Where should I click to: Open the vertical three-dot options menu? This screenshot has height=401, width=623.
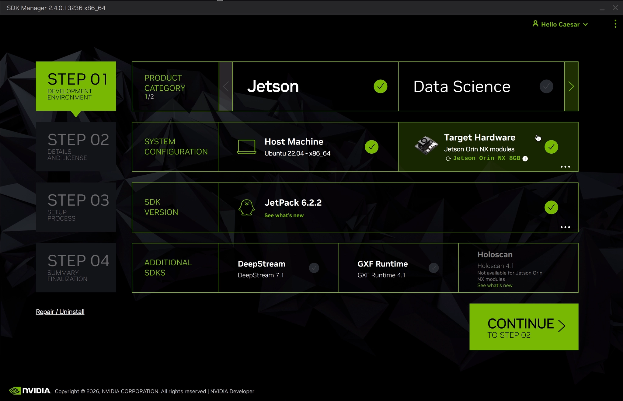click(615, 24)
